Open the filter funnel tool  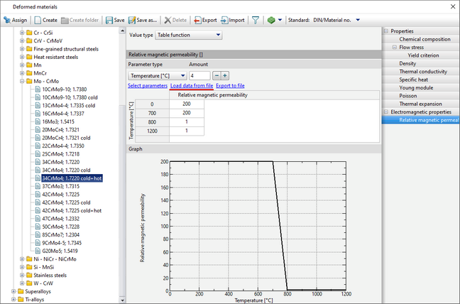coord(256,20)
